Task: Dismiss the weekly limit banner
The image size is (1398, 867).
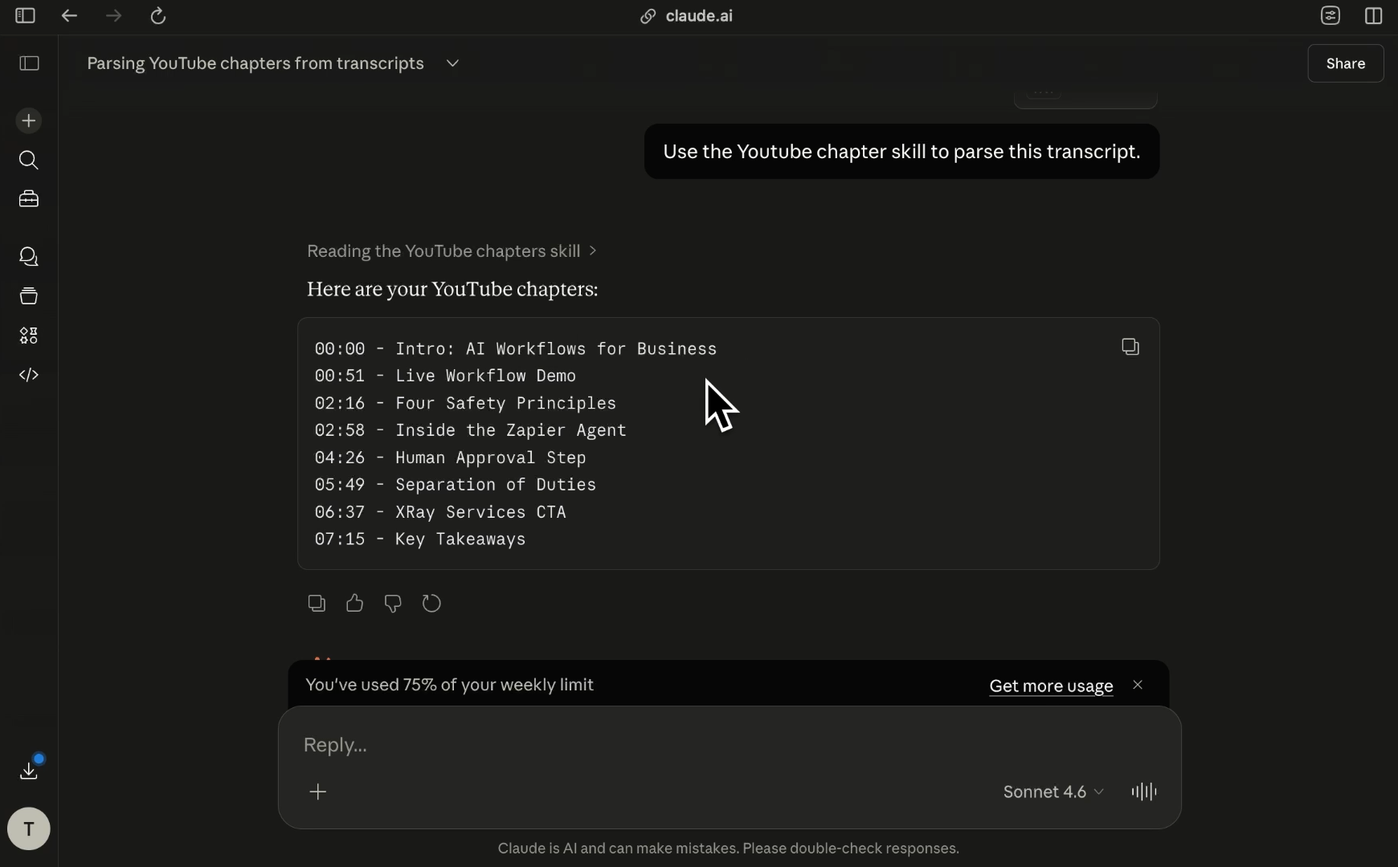Action: pos(1138,685)
